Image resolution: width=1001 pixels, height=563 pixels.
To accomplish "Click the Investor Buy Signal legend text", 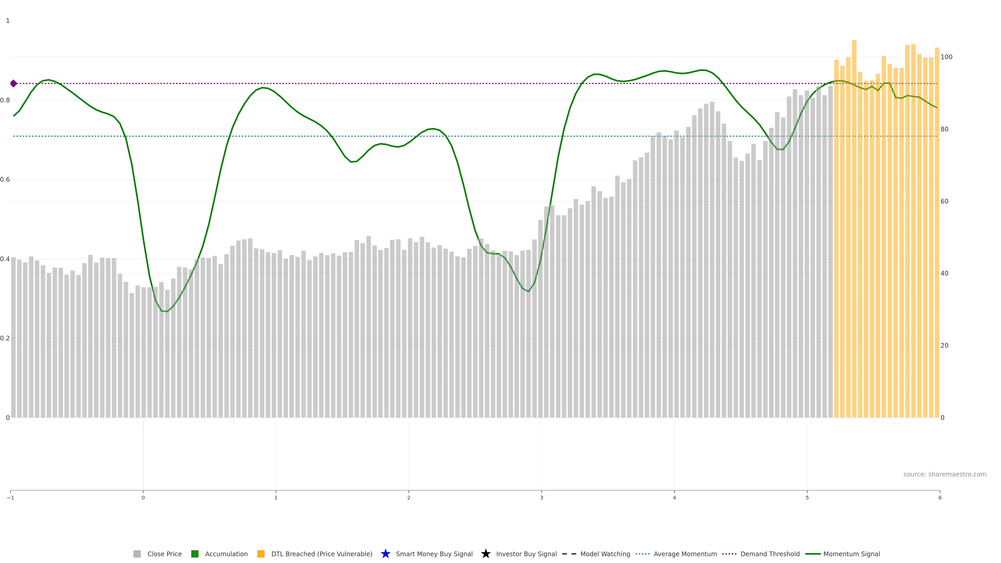I will [x=526, y=554].
